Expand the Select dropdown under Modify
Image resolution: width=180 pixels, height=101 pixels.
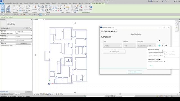(3, 12)
